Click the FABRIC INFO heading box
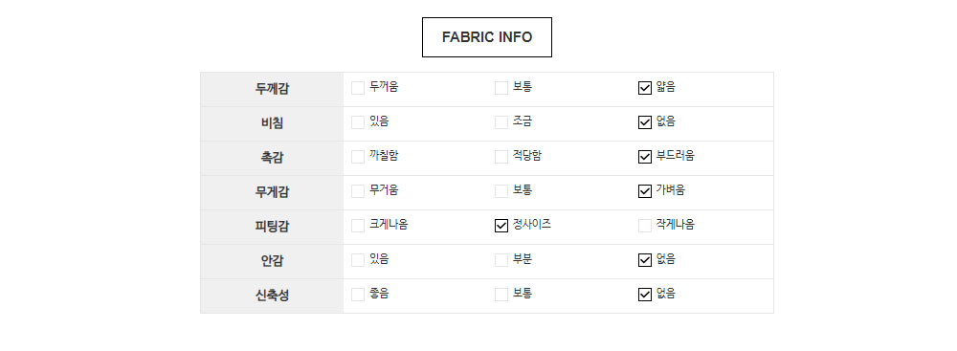957x351 pixels. click(x=487, y=37)
